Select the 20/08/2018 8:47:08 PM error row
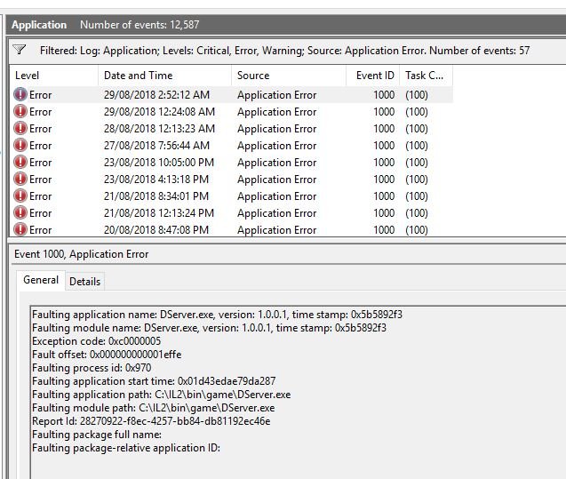This screenshot has height=479, width=566. [156, 230]
